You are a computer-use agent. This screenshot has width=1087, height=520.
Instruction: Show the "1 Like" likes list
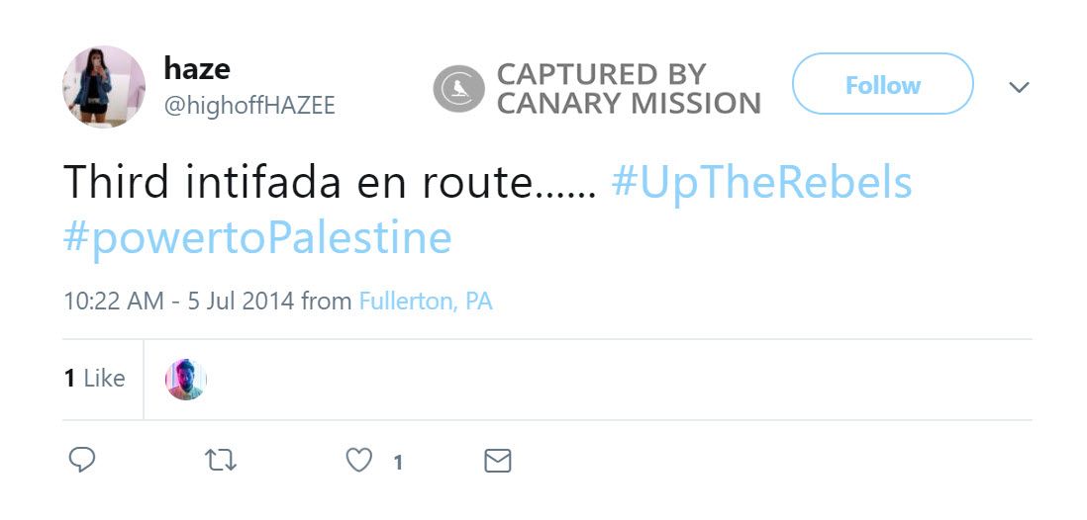pyautogui.click(x=95, y=379)
